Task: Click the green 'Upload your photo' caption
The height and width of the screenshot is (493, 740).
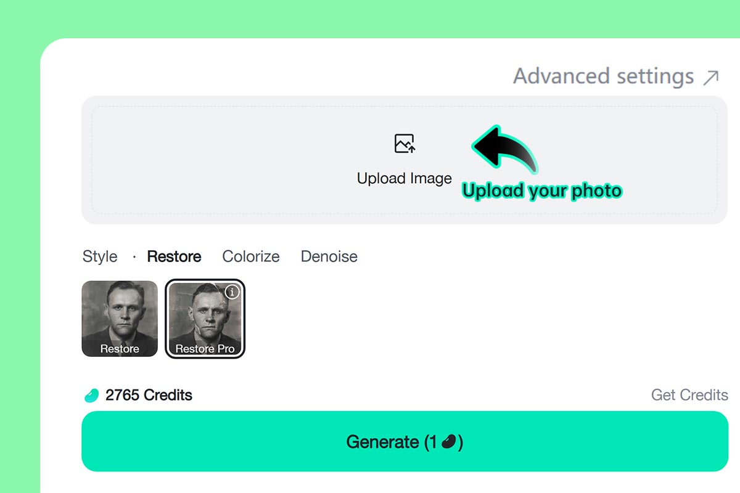Action: click(x=542, y=191)
